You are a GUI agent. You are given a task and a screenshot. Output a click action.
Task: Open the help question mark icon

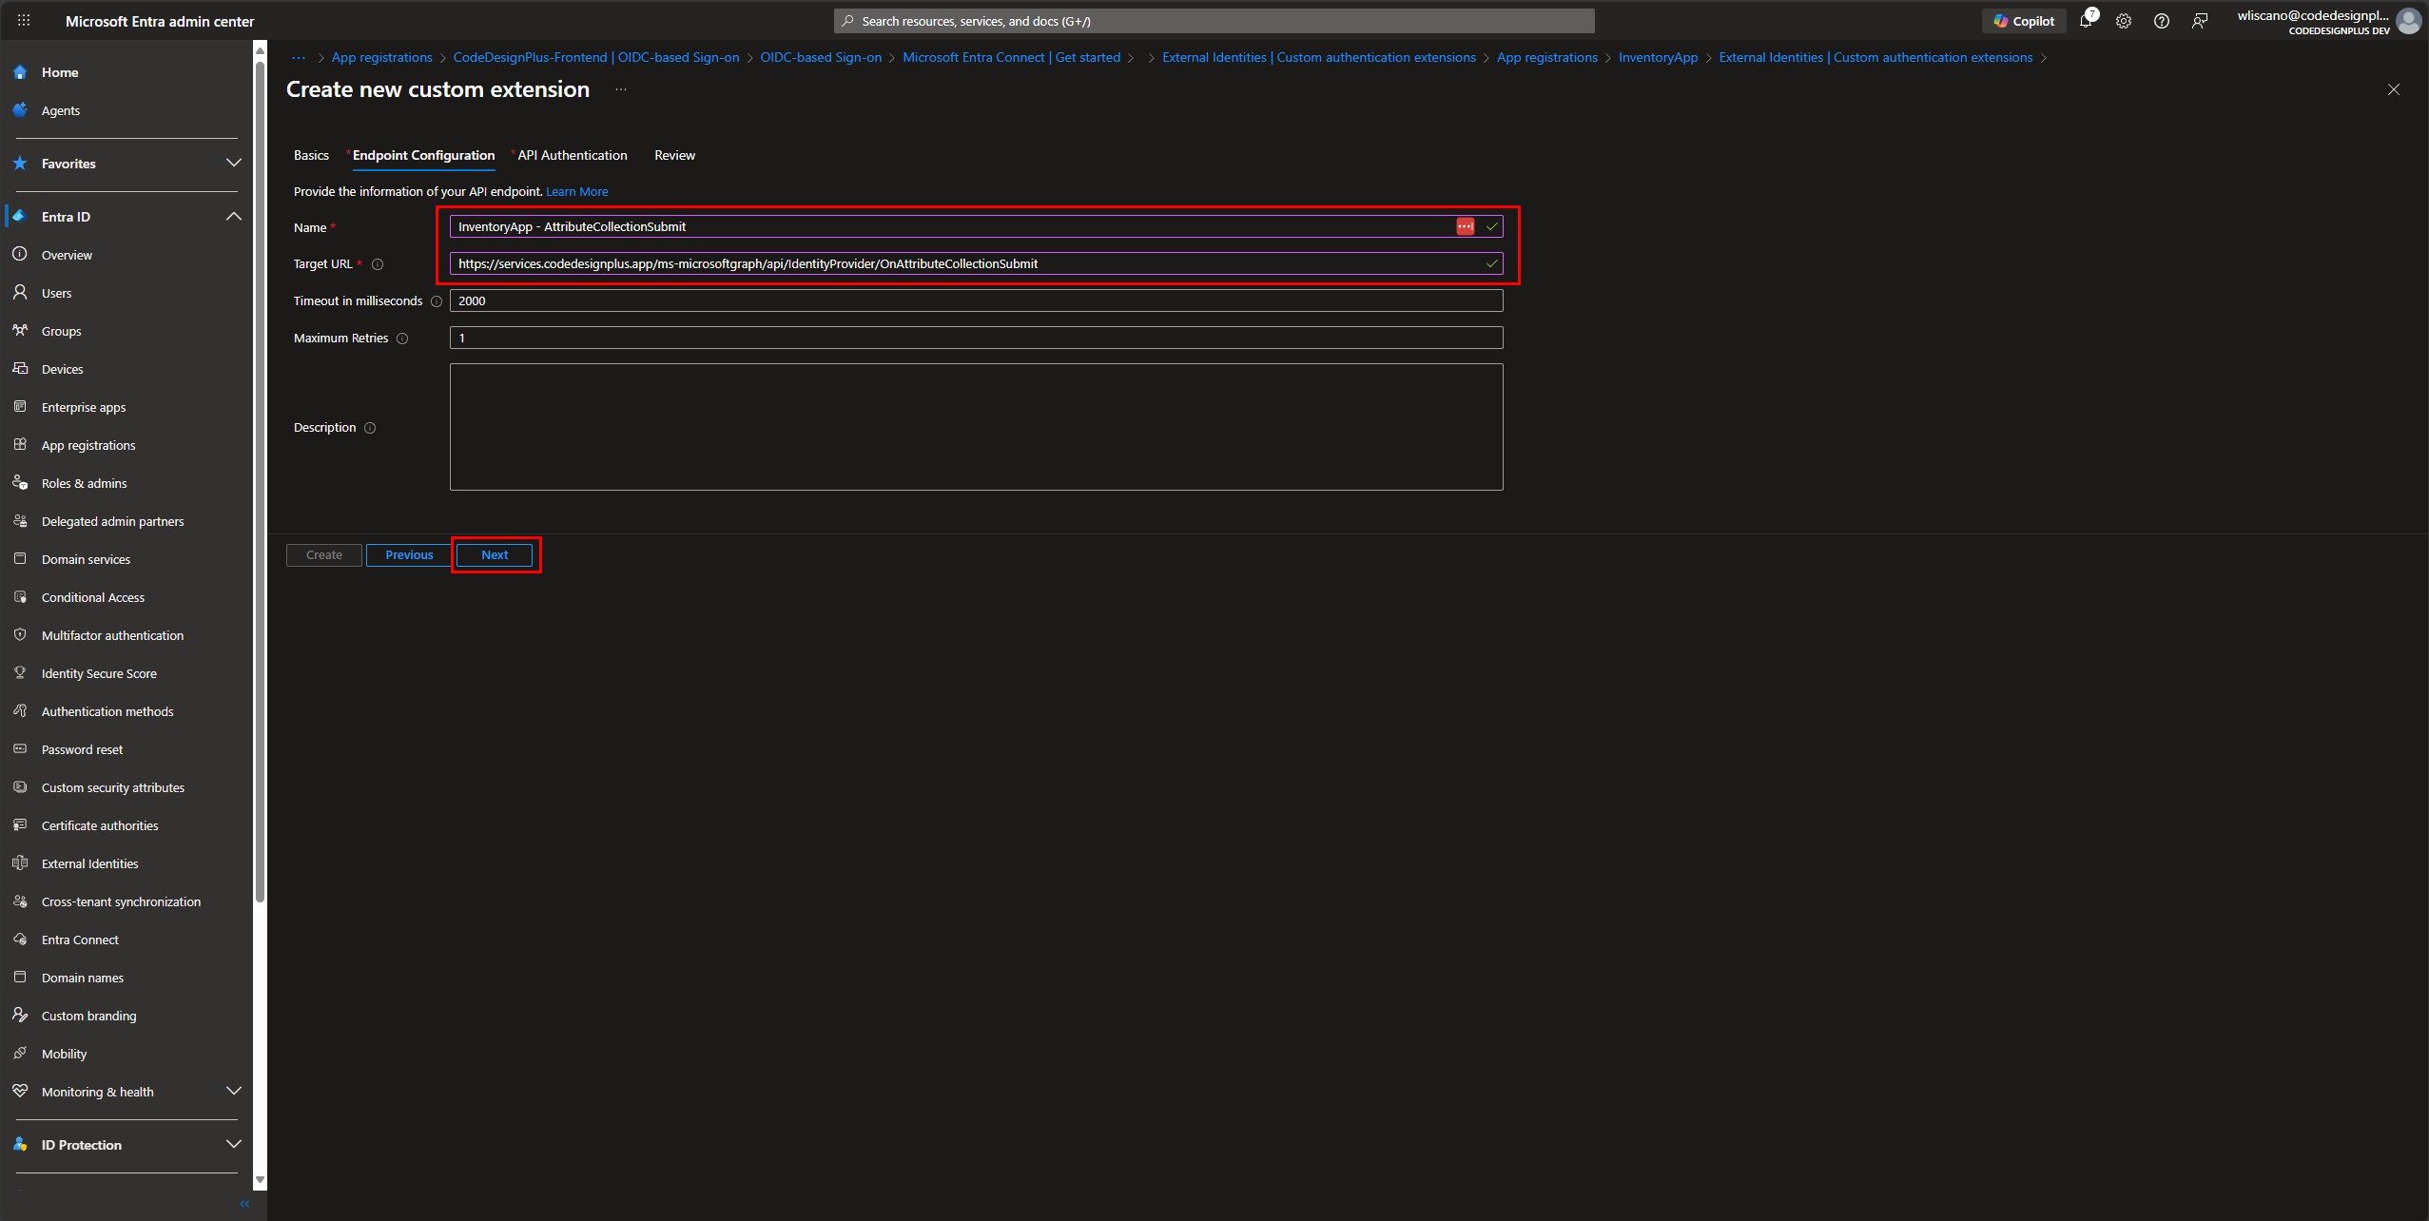click(2162, 21)
